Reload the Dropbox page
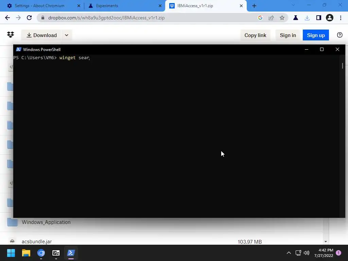Viewport: 348px width, 261px height. 29,18
